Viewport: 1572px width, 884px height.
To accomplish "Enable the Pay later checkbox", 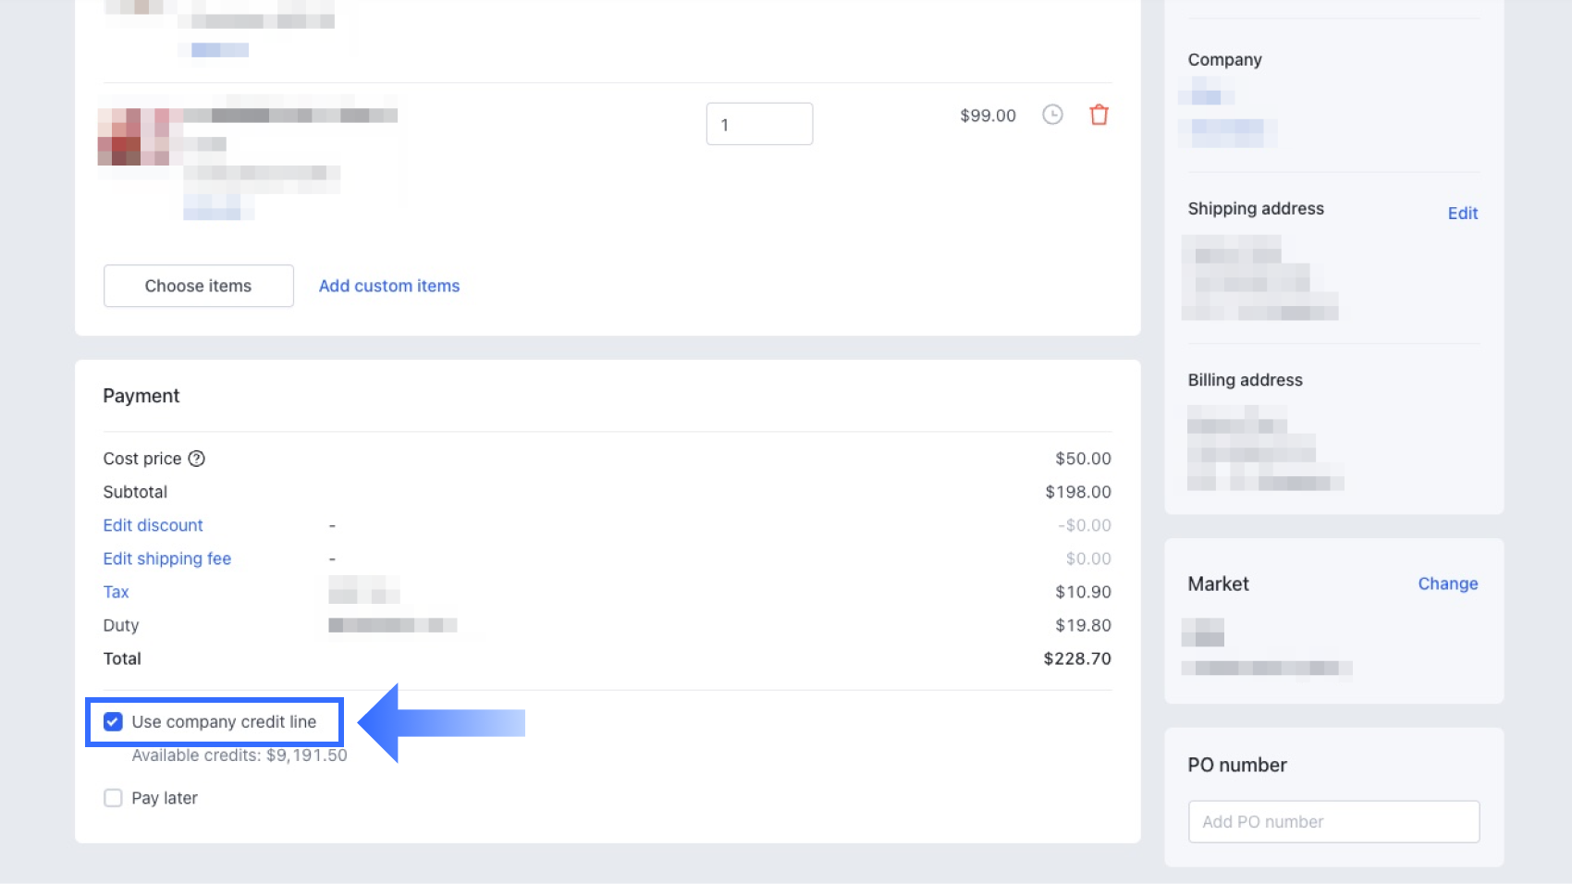I will (113, 798).
